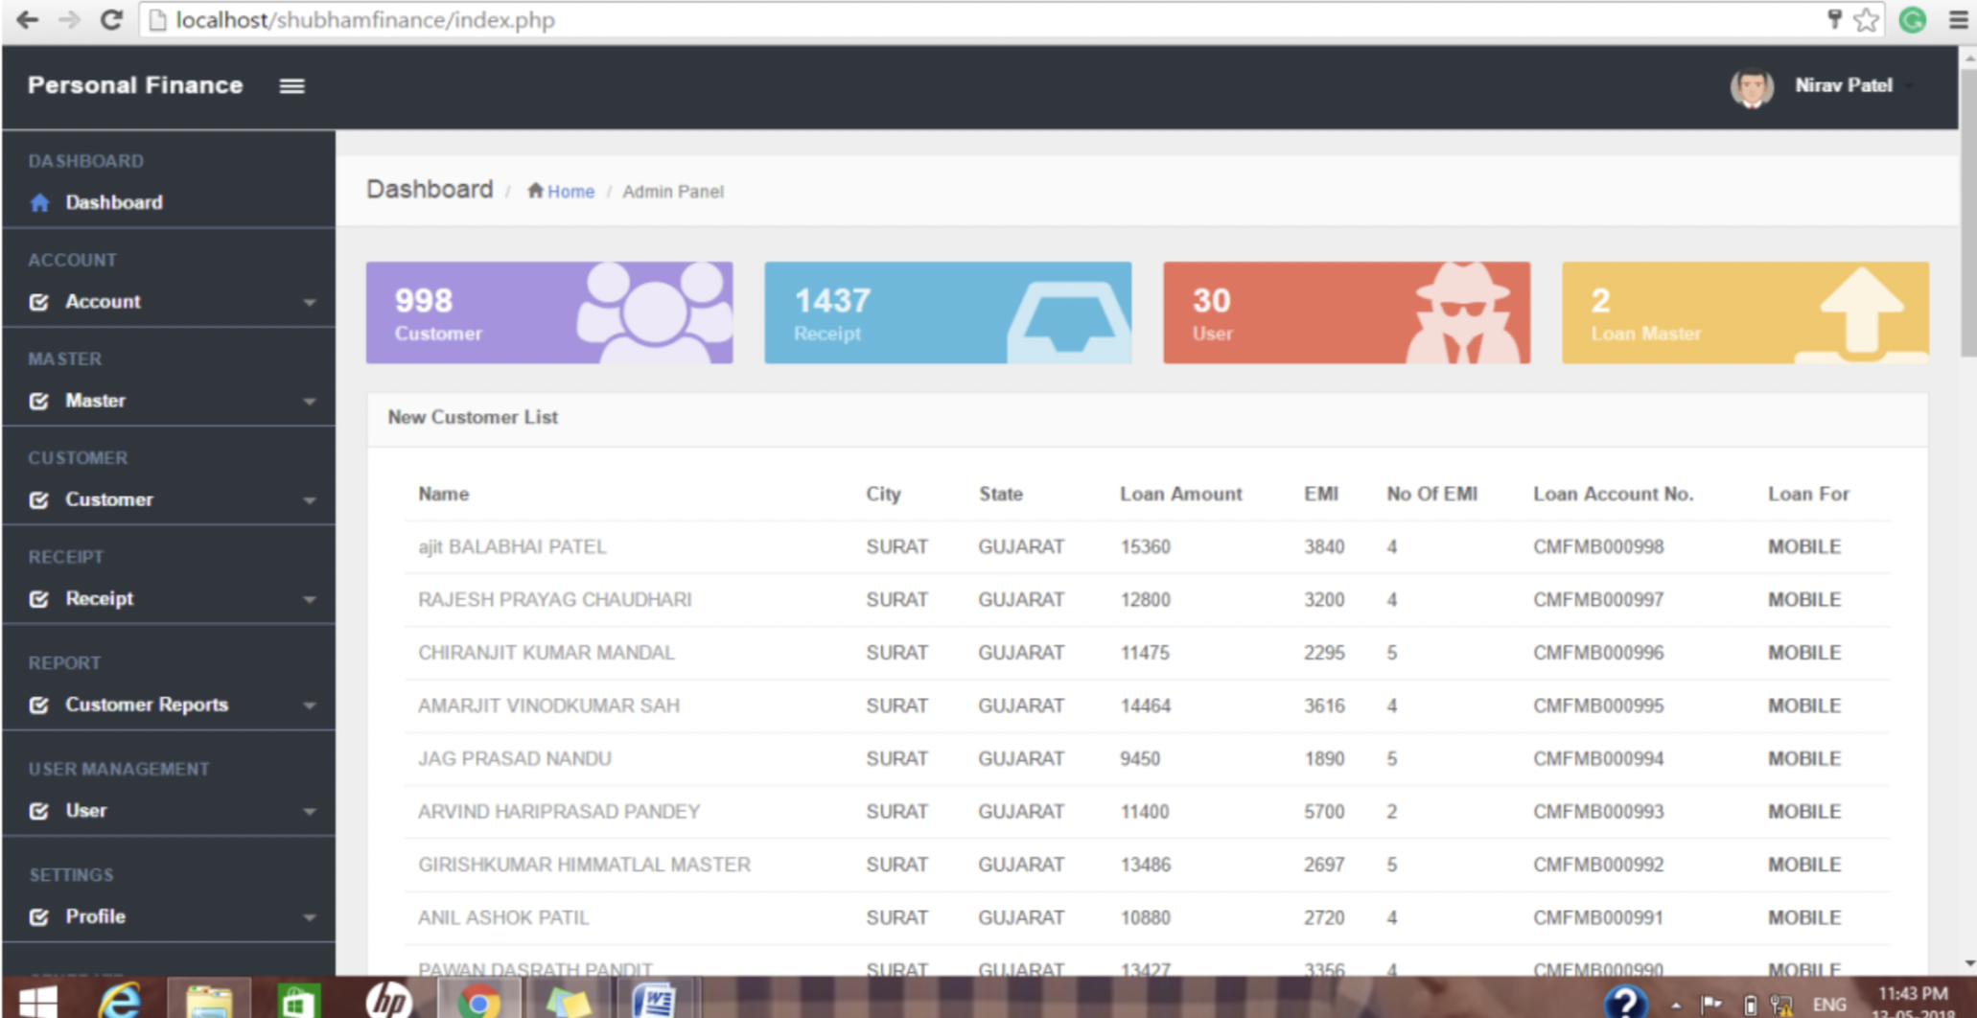Open the blue 1437 Receipt card
Image resolution: width=1977 pixels, height=1018 pixels.
(947, 312)
